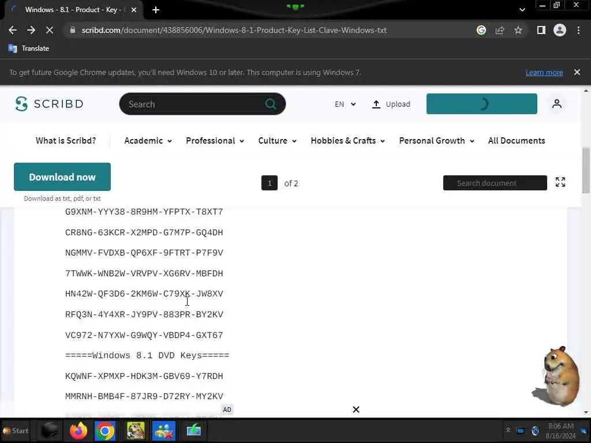The width and height of the screenshot is (591, 443).
Task: Open the EN language dropdown
Action: 345,104
